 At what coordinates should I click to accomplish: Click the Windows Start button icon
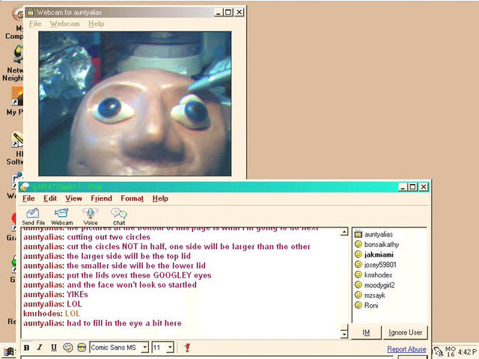click(9, 352)
